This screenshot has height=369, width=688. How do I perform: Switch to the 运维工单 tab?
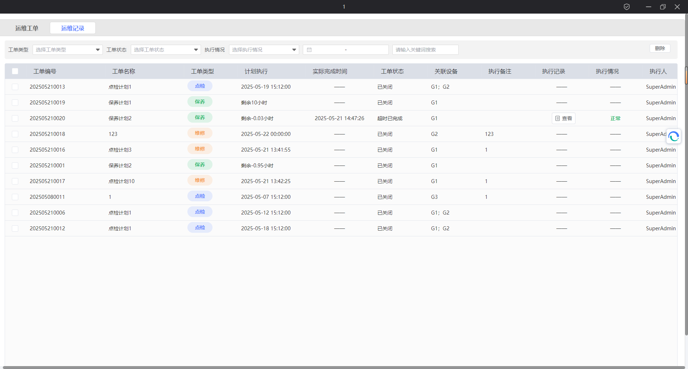[x=27, y=28]
